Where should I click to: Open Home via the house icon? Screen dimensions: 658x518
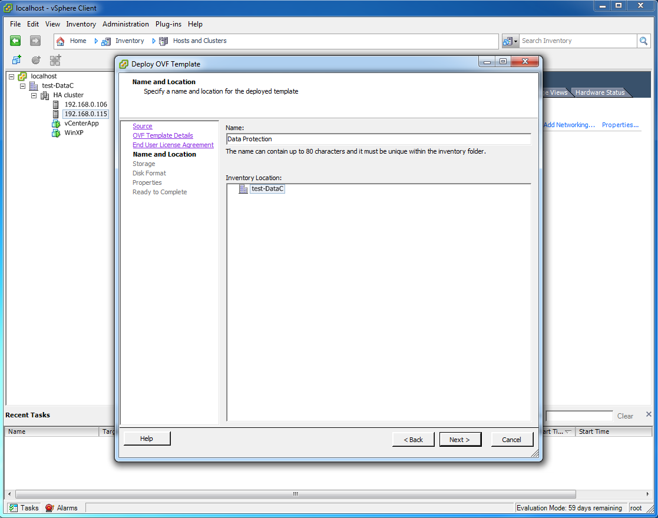pos(61,41)
